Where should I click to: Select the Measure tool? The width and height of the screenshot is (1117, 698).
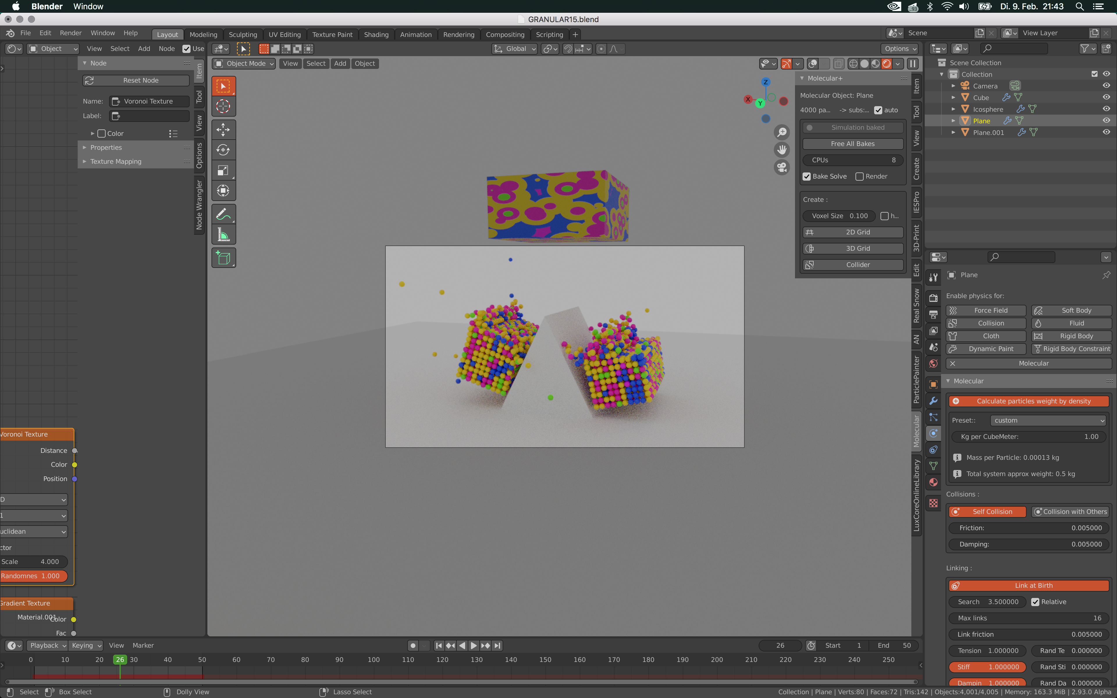(223, 234)
